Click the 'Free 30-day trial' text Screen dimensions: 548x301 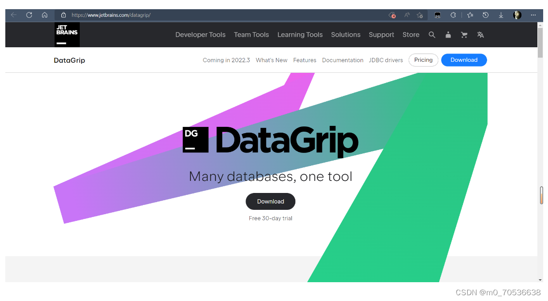click(271, 219)
